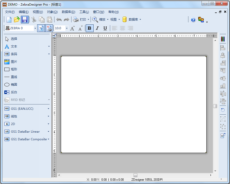Toggle underline text formatting
This screenshot has width=230, height=184.
[x=105, y=28]
